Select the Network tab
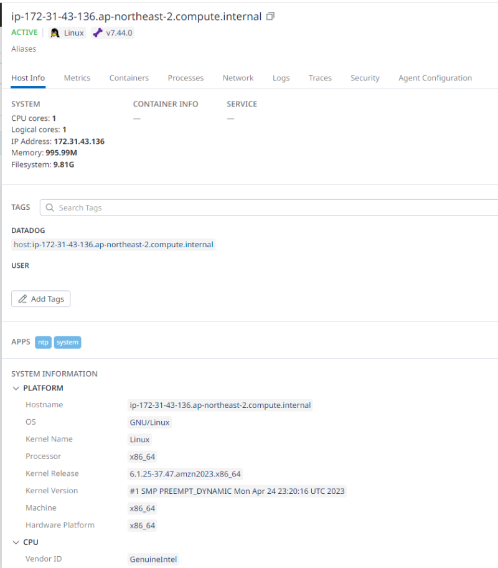Screen dimensions: 498x568 pos(238,78)
